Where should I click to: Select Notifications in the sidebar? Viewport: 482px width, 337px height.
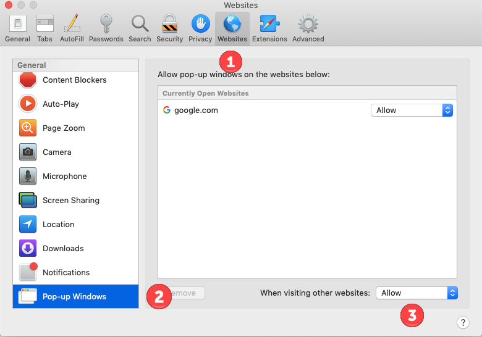click(75, 272)
